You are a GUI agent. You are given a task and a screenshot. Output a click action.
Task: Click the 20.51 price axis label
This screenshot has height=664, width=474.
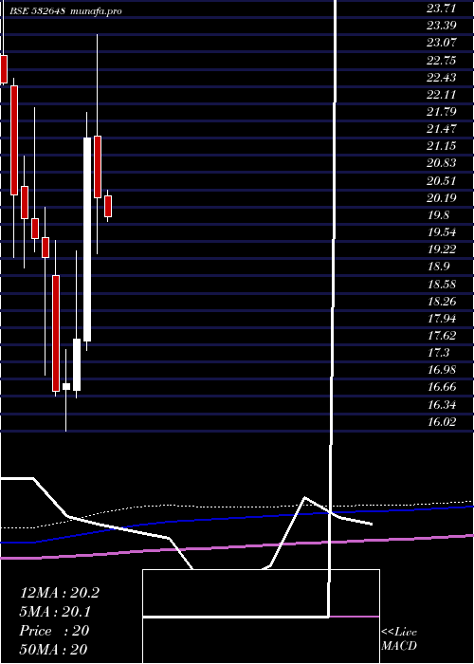[442, 181]
